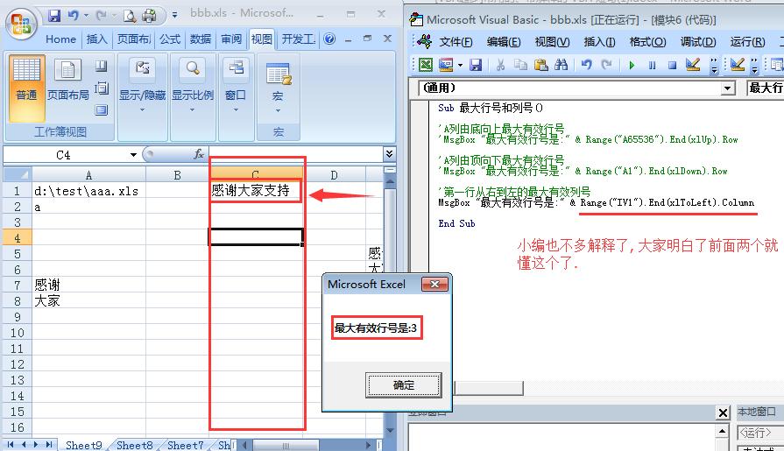Screen dimensions: 784x451
Task: Select cell containing d:\test\aaa.xls
Action: tap(88, 191)
